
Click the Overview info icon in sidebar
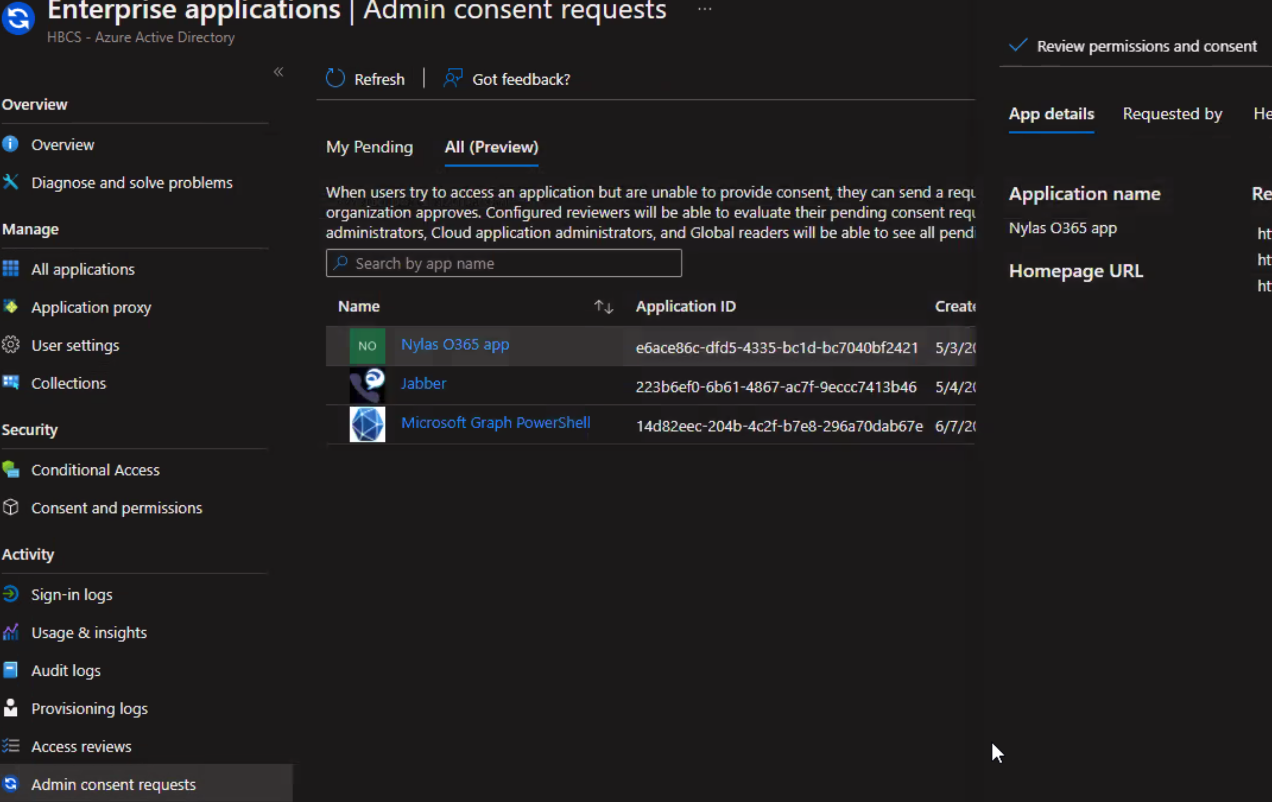coord(10,144)
